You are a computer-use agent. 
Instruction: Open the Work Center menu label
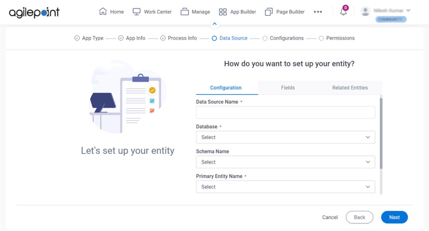[x=158, y=12]
